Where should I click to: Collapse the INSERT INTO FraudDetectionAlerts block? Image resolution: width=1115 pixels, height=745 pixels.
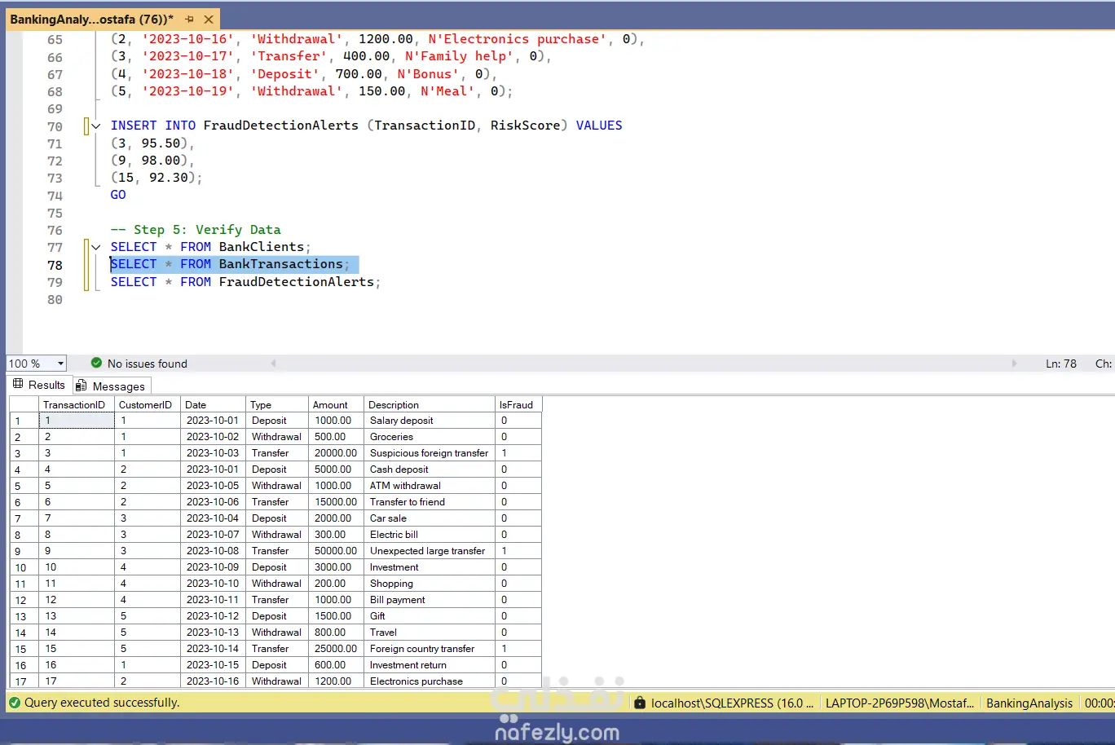click(96, 126)
